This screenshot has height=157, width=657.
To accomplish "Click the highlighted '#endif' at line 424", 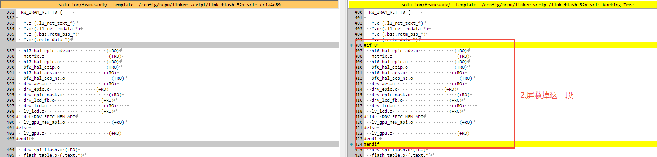I will (372, 144).
